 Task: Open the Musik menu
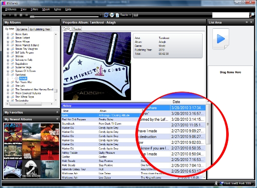pos(46,9)
